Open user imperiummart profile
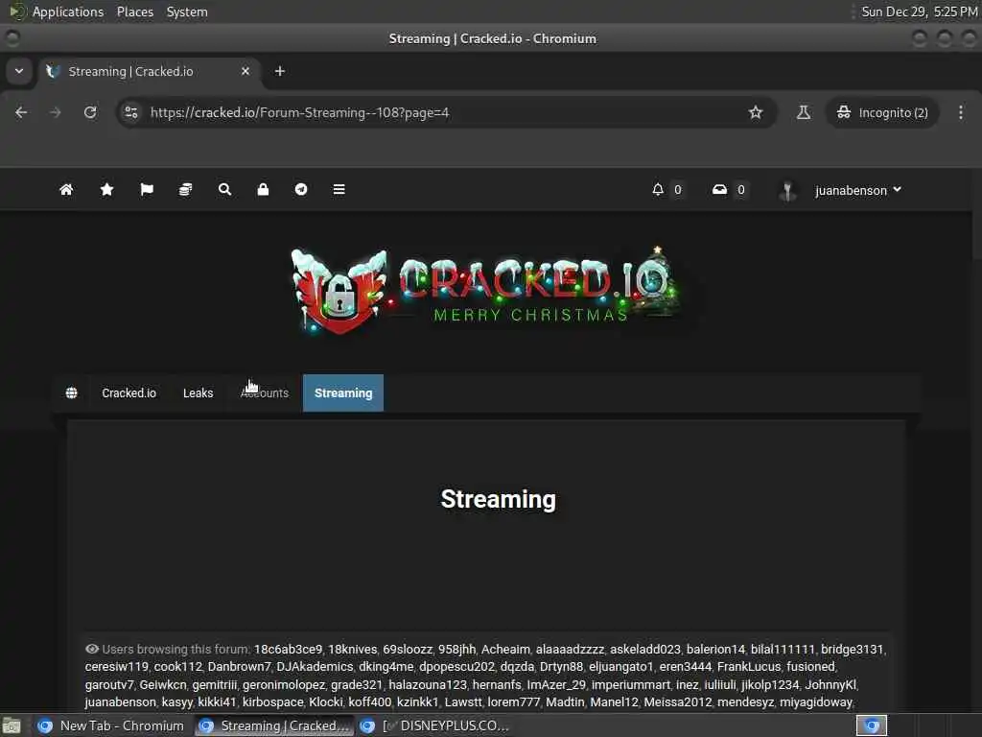This screenshot has height=737, width=982. (631, 684)
